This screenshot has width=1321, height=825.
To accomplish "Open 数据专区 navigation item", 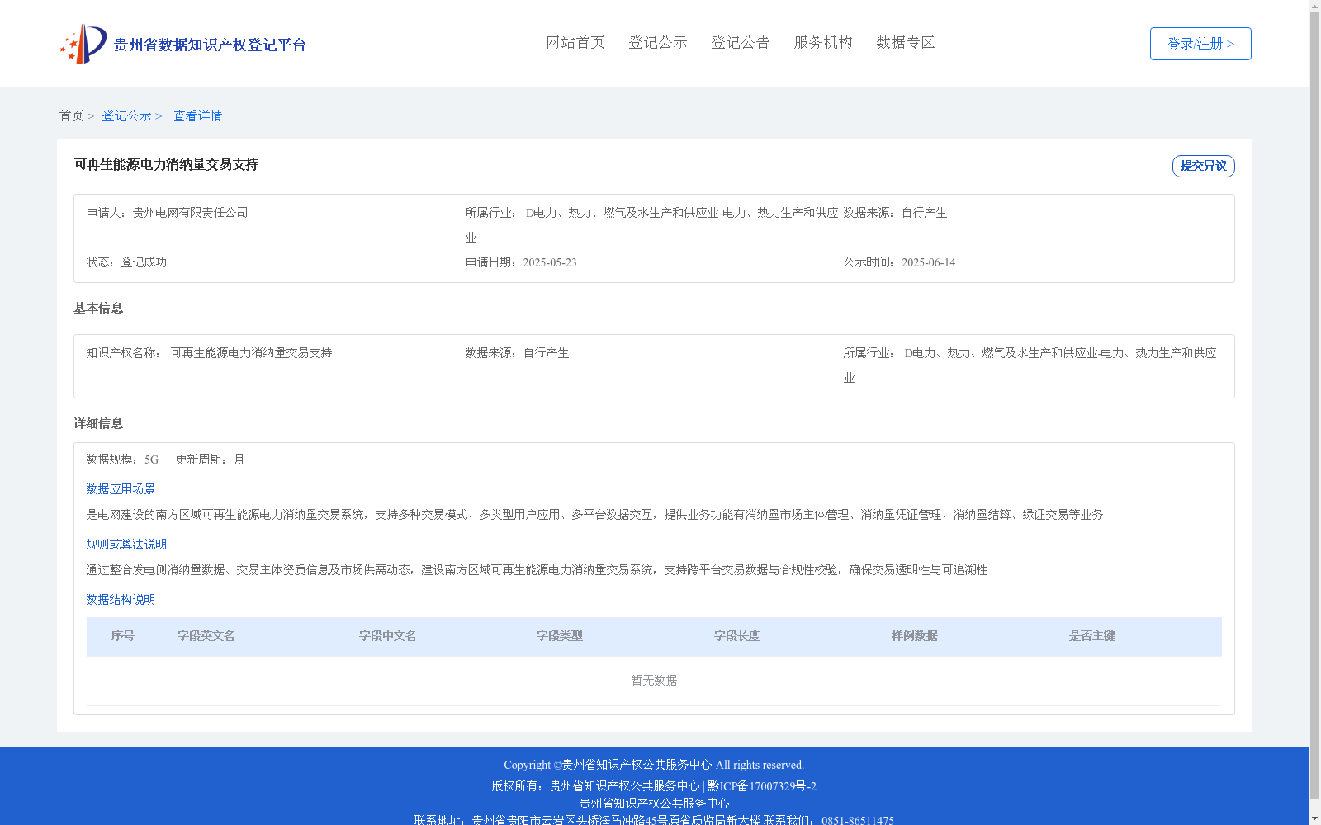I will pyautogui.click(x=906, y=42).
